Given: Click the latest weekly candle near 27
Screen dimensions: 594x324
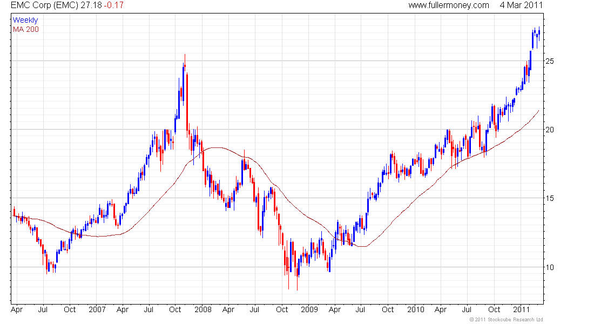Looking at the screenshot, I should (x=539, y=33).
